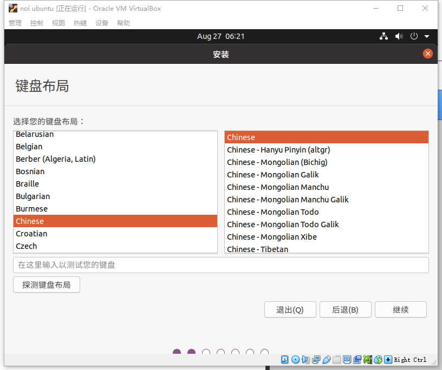The image size is (442, 370).
Task: Click the 后退(B) button
Action: [346, 310]
